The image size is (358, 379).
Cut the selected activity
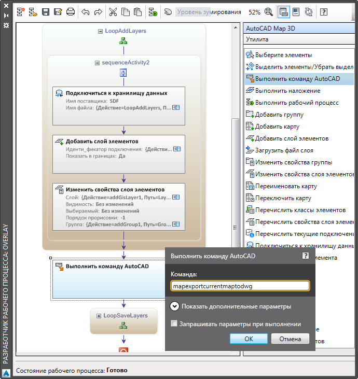[x=113, y=11]
